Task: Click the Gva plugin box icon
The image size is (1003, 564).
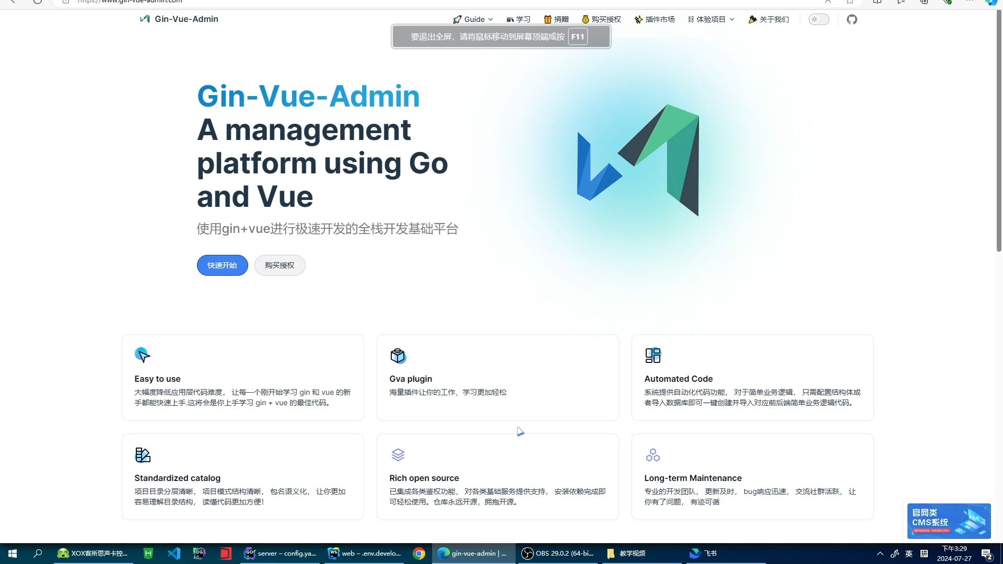Action: [x=398, y=356]
